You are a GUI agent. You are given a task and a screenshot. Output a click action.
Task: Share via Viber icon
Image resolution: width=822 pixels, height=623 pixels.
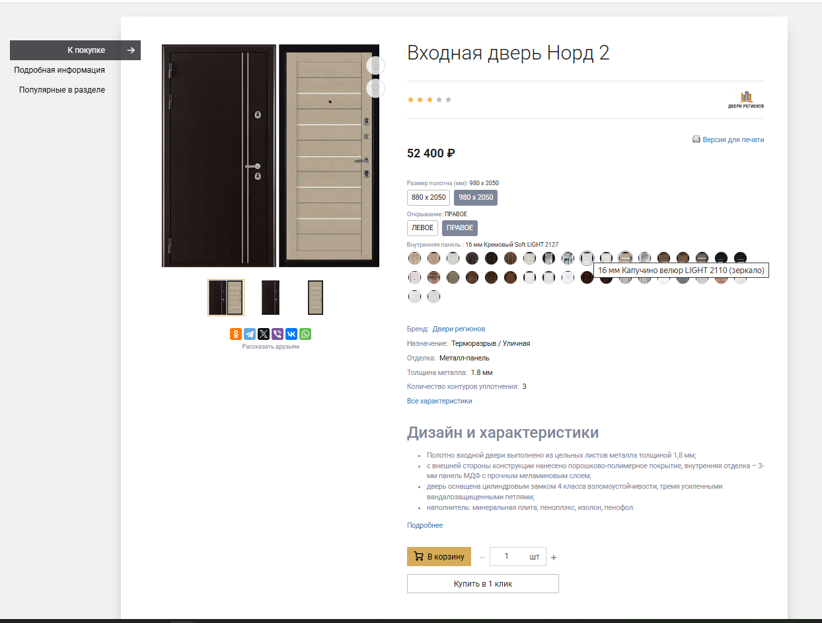(x=278, y=334)
